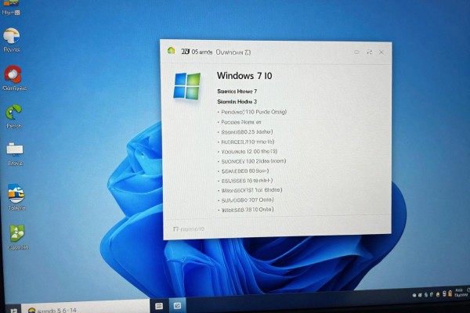470x313 pixels.
Task: Maximize the Windows info dialog
Action: (x=369, y=52)
